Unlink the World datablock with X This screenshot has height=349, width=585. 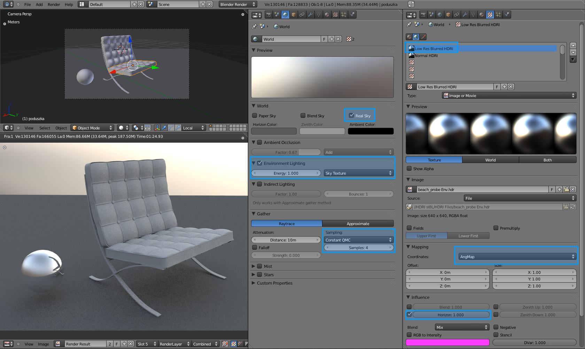point(338,39)
